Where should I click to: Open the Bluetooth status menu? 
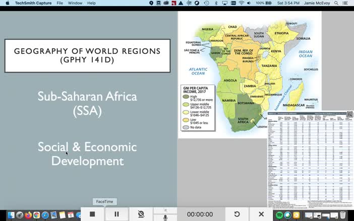point(216,3)
